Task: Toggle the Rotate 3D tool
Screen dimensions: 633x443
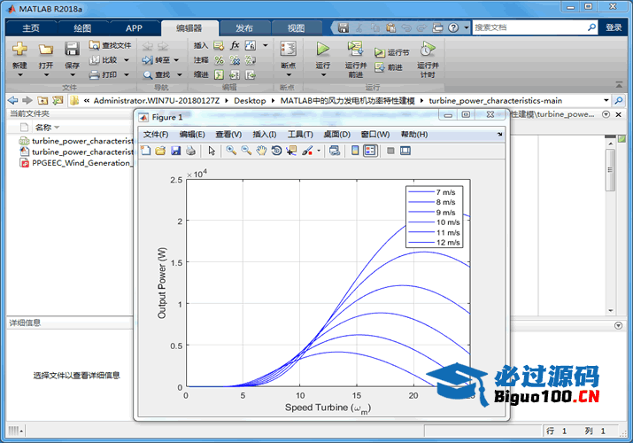Action: coord(276,151)
